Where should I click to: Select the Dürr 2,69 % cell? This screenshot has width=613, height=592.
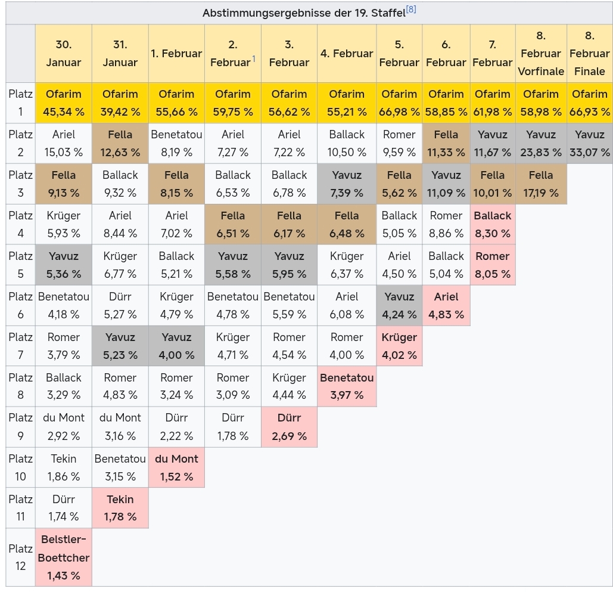289,427
